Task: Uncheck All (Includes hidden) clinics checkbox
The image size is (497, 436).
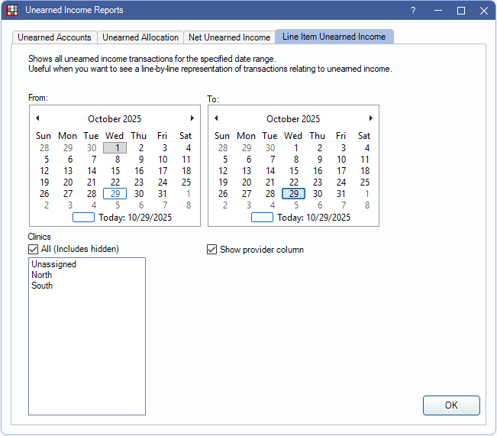Action: [34, 249]
